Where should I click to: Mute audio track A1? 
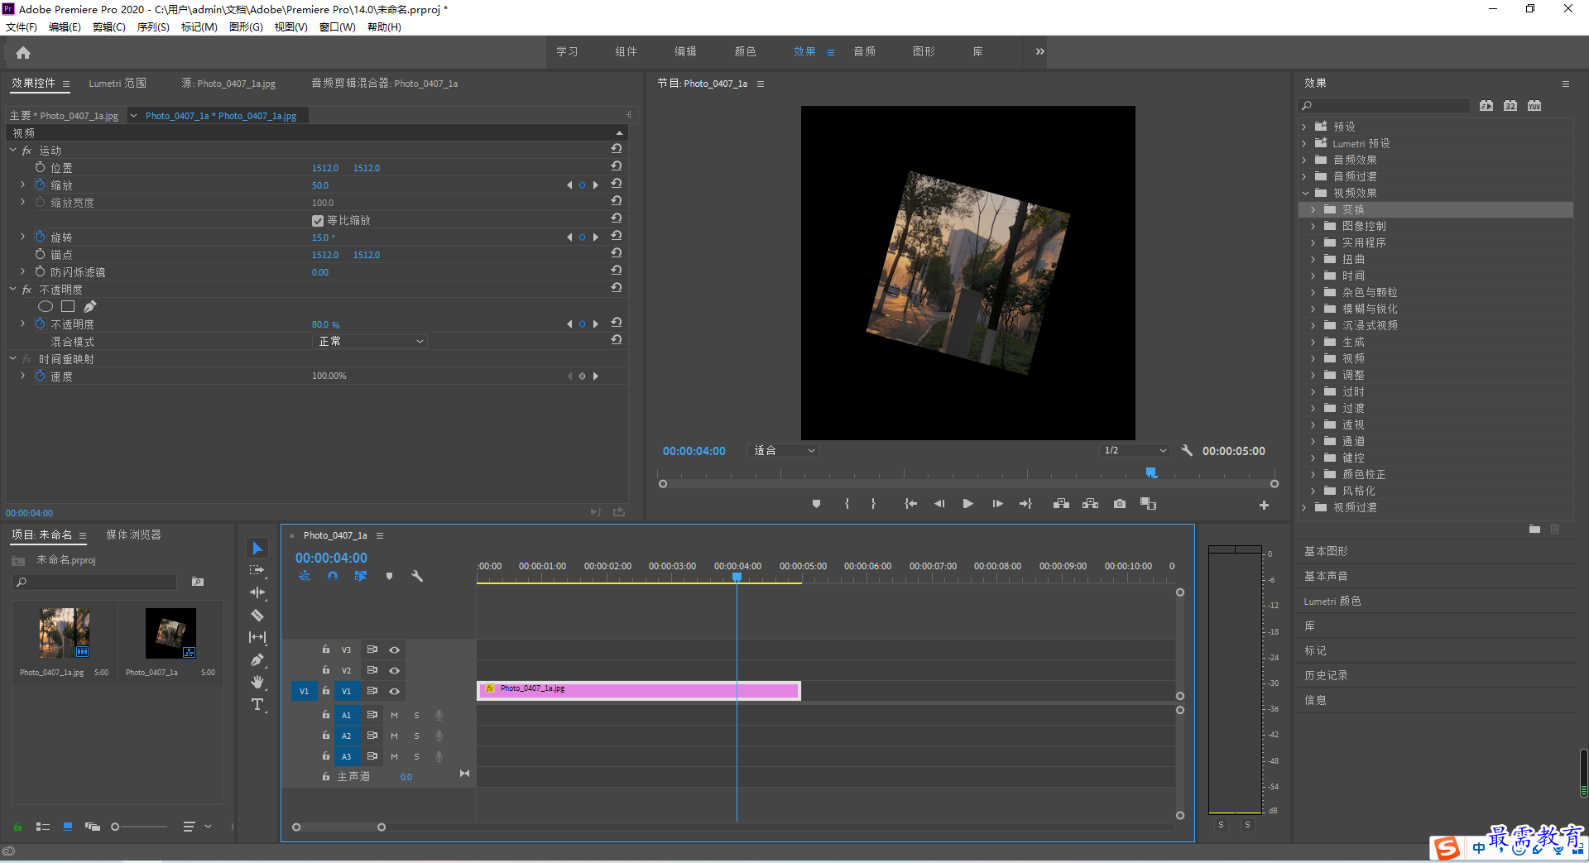tap(395, 715)
